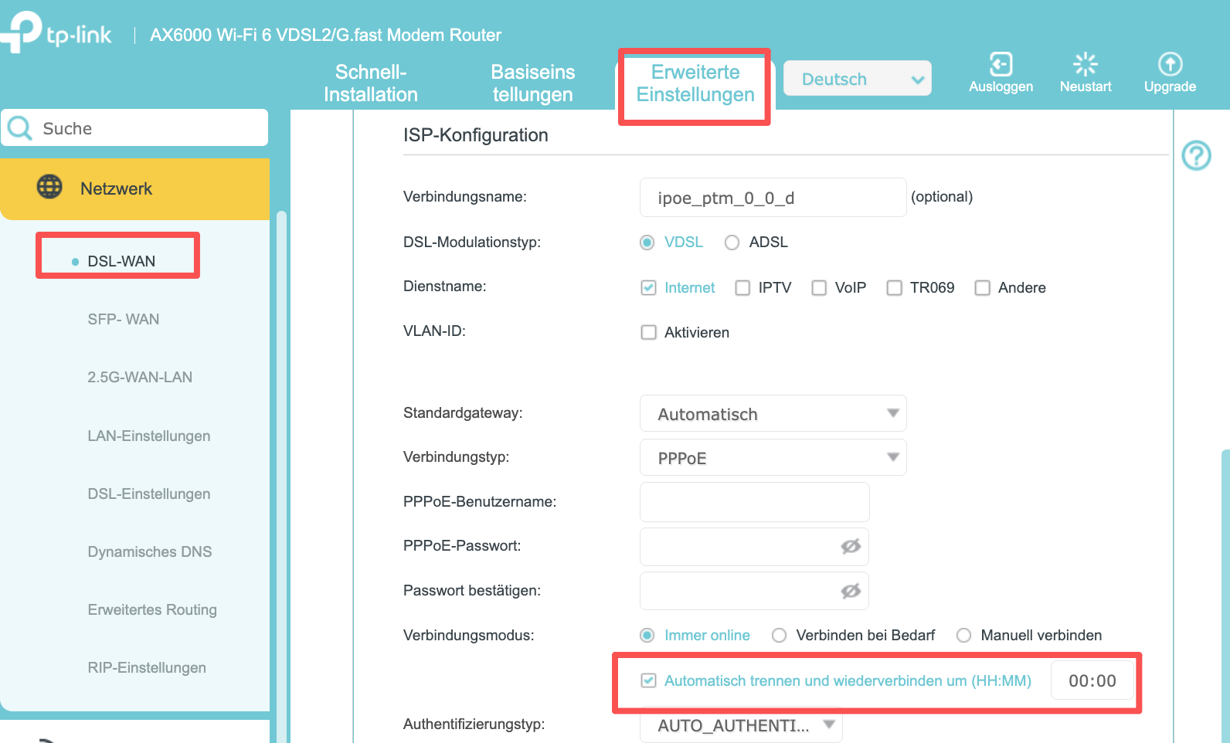Screen dimensions: 1230x743
Task: Open the Authentifizierungstyp AUTO_AUTHENTI dropdown
Action: (x=741, y=725)
